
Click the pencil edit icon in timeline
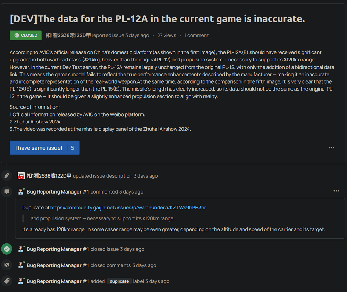click(x=7, y=176)
